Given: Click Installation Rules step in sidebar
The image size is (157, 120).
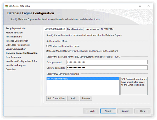Looking at the screenshot, I should tap(14, 37).
